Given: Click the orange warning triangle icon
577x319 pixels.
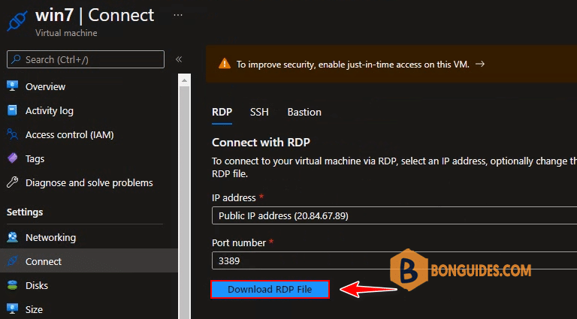Looking at the screenshot, I should [x=225, y=65].
